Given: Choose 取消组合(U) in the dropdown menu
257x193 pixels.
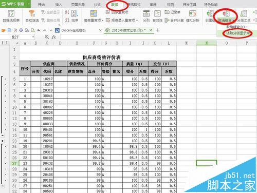Looking at the screenshot, I should (x=235, y=27).
